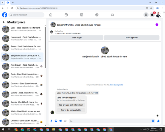Open Malik conversation in chat list
The width and height of the screenshot is (165, 132).
coord(22,113)
